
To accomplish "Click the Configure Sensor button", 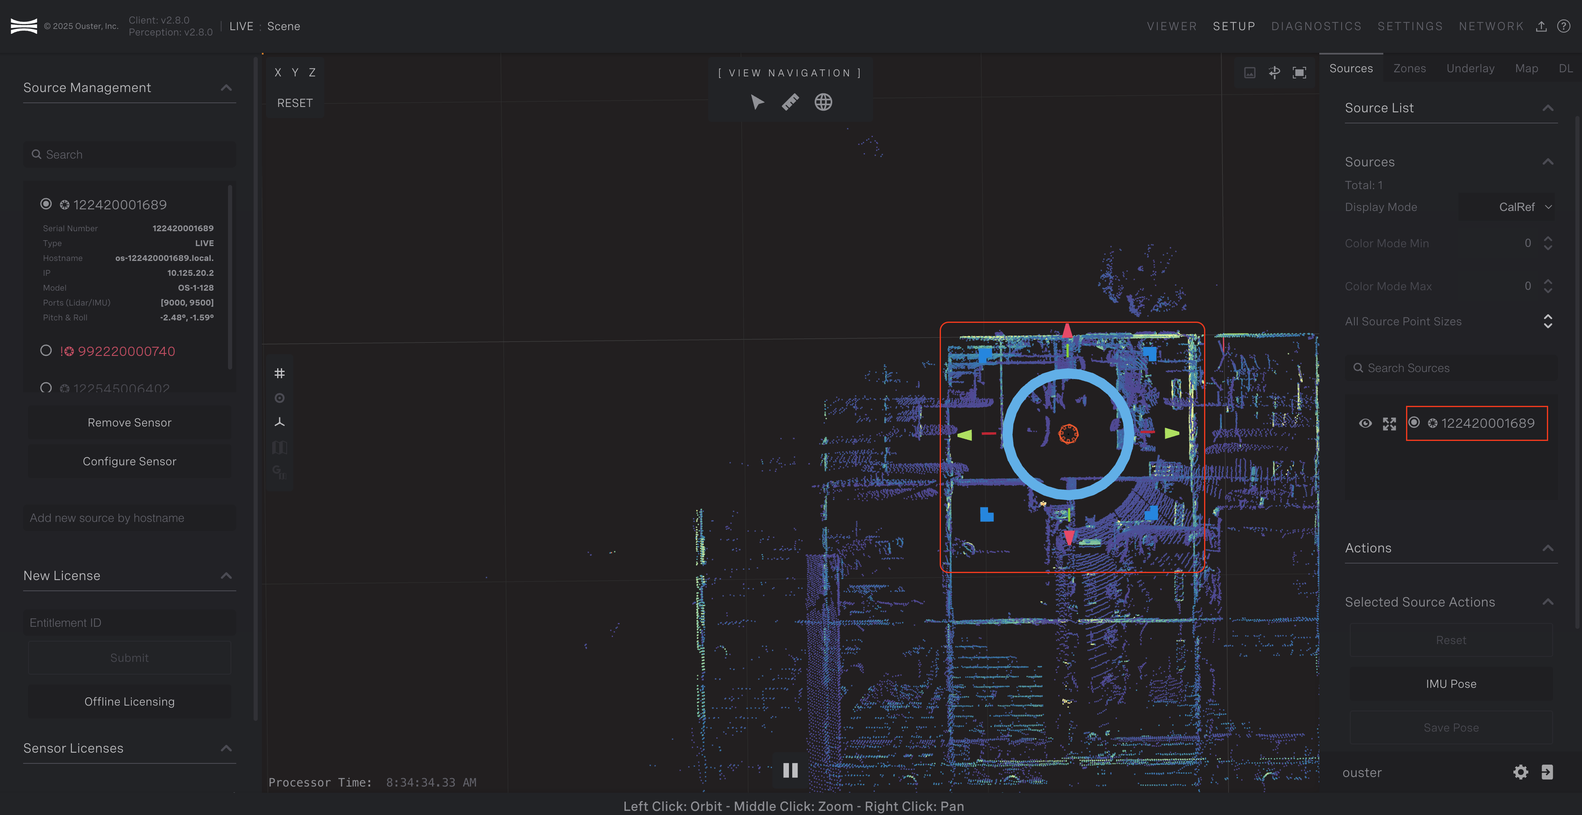I will click(130, 462).
